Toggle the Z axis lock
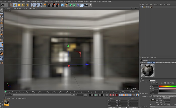This screenshot has height=108, width=176. pos(40,5)
